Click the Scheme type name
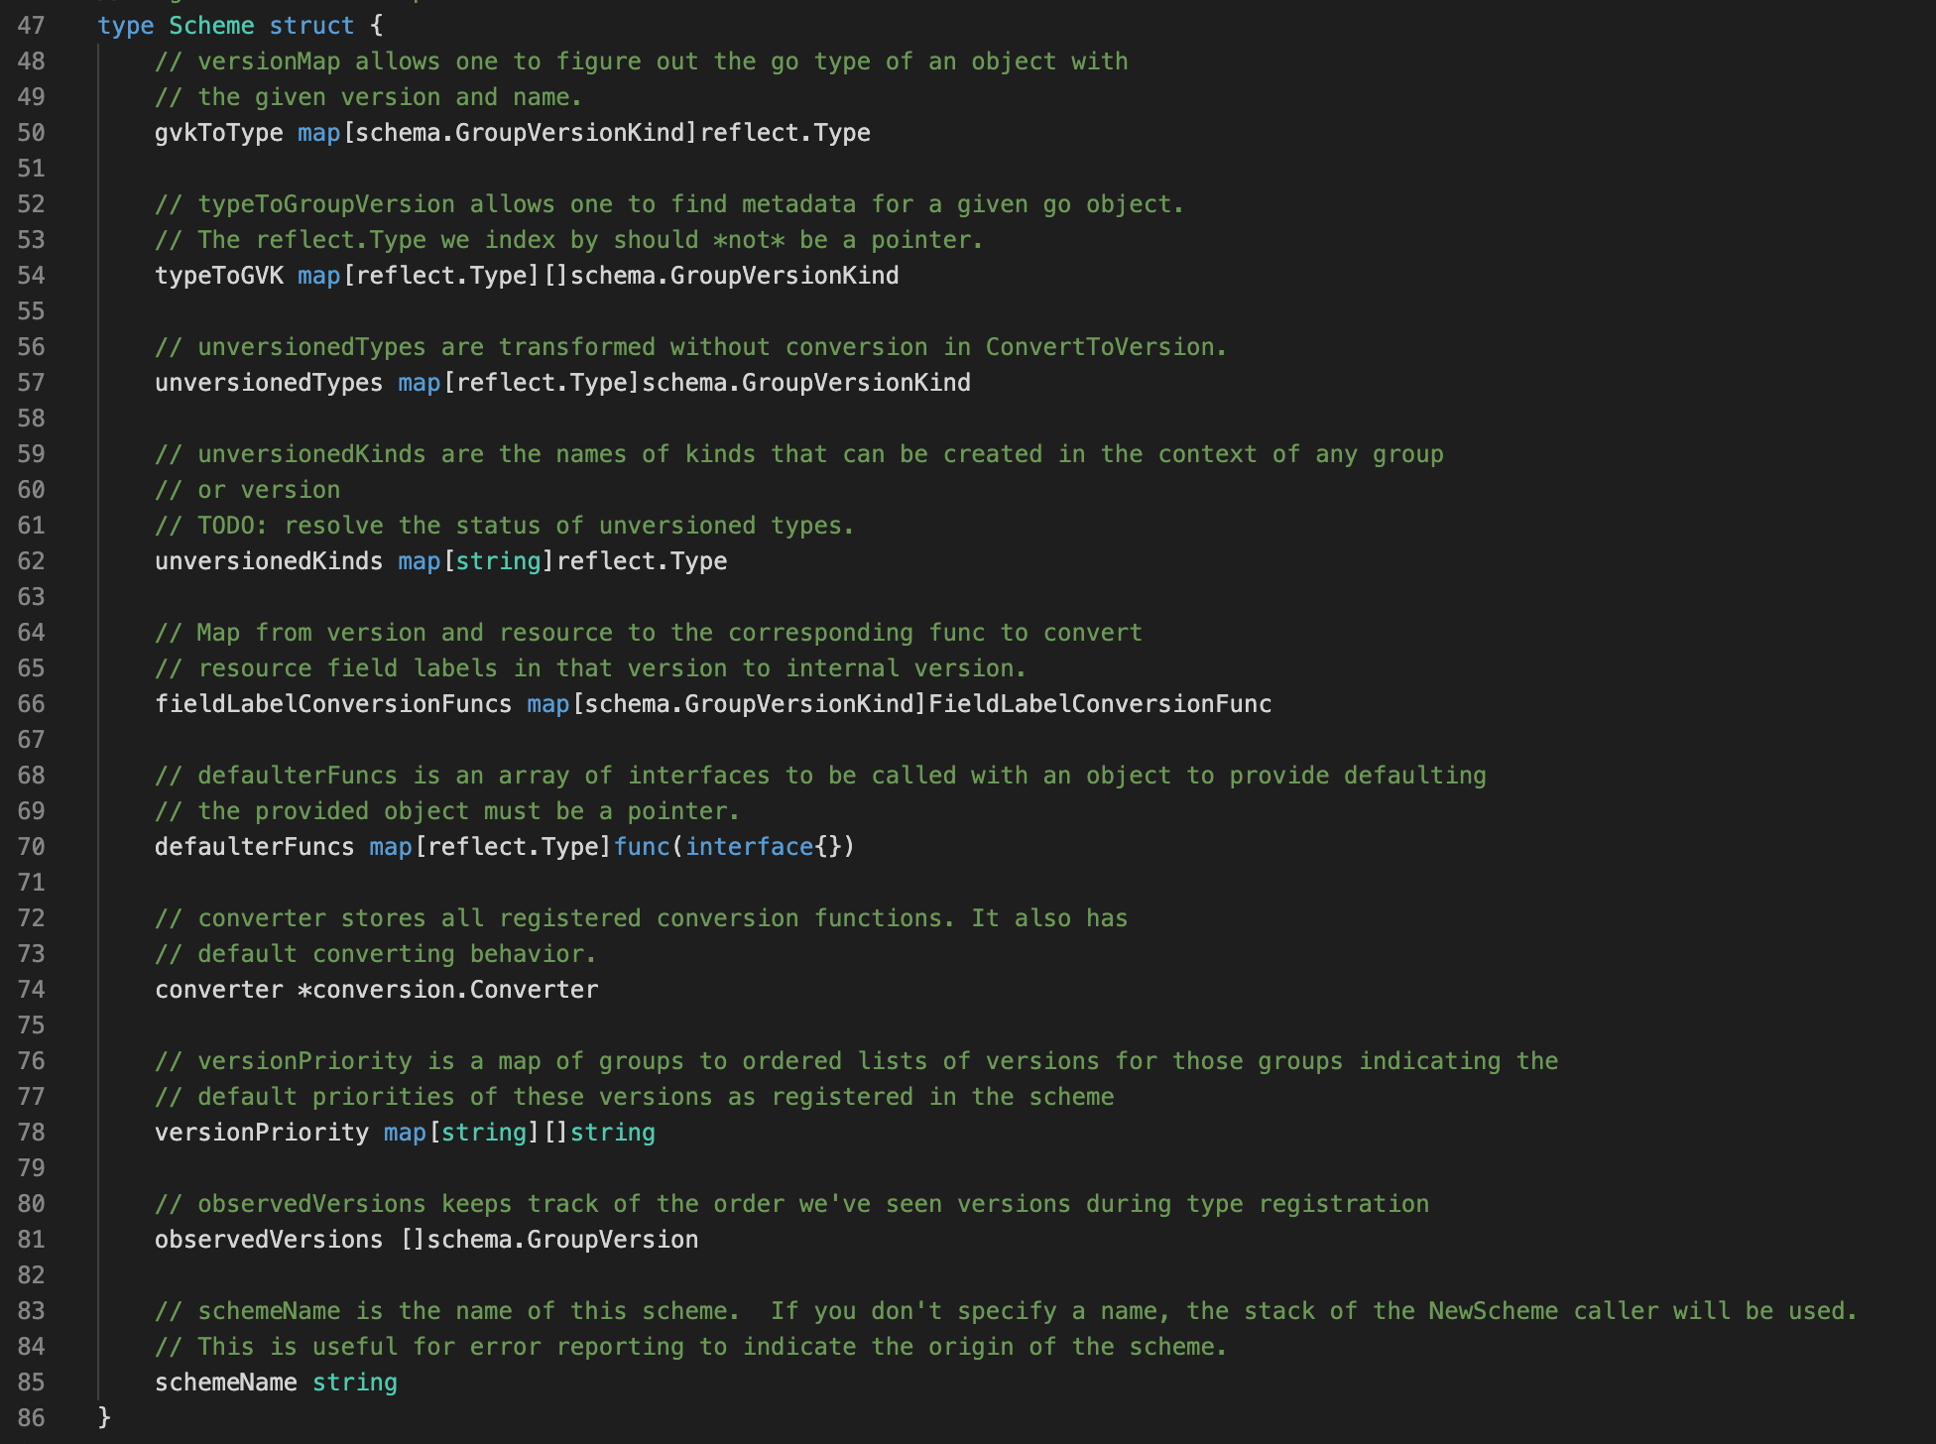Screen dimensions: 1936x1444 click(210, 26)
